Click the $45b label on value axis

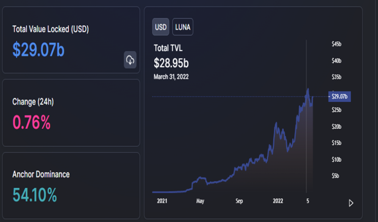coord(337,44)
